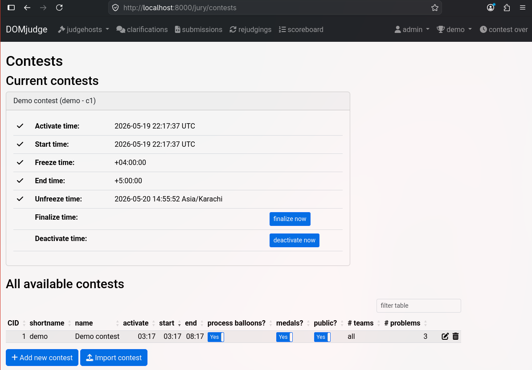Click the browser forward arrow
The height and width of the screenshot is (370, 532).
(43, 8)
